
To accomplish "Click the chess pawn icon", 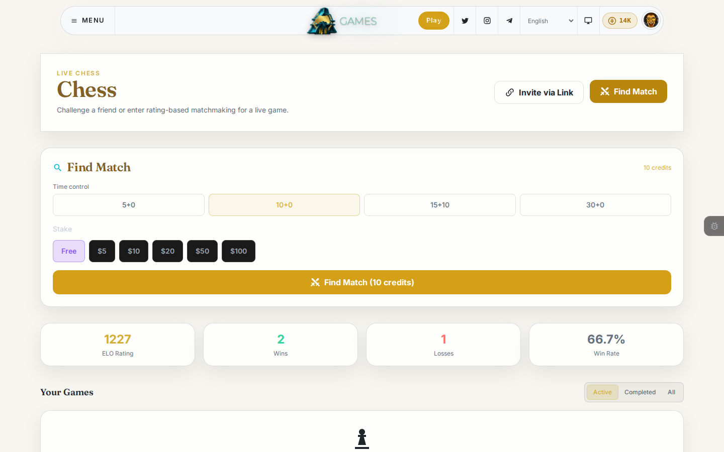I will [x=362, y=439].
